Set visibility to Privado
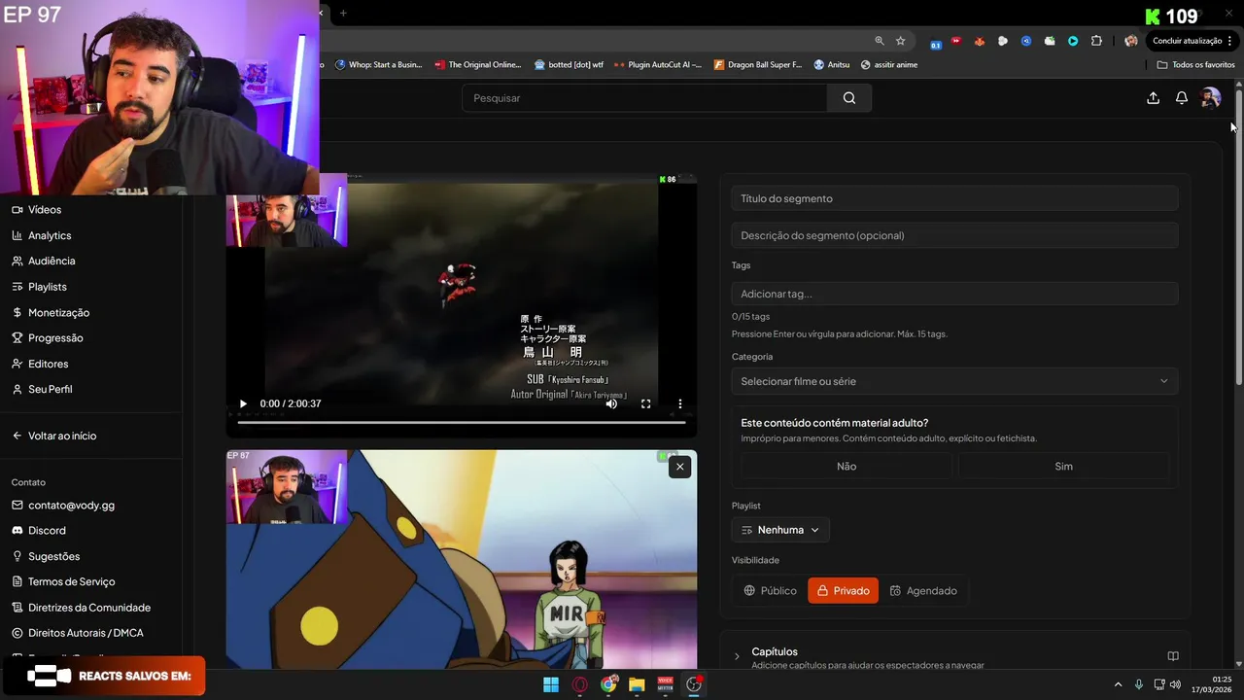This screenshot has height=700, width=1244. click(x=843, y=590)
